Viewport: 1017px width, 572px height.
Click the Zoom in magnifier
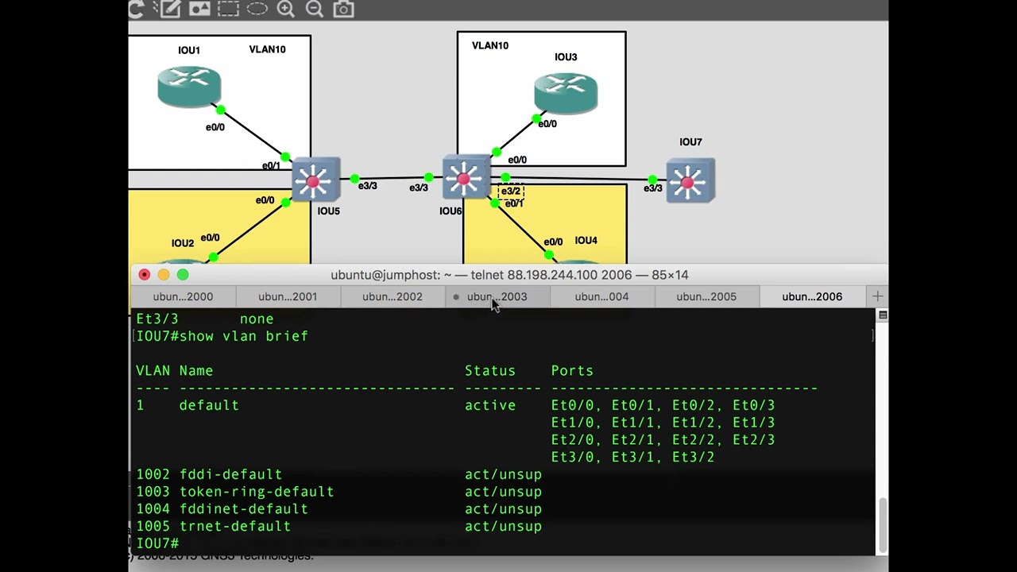[286, 9]
